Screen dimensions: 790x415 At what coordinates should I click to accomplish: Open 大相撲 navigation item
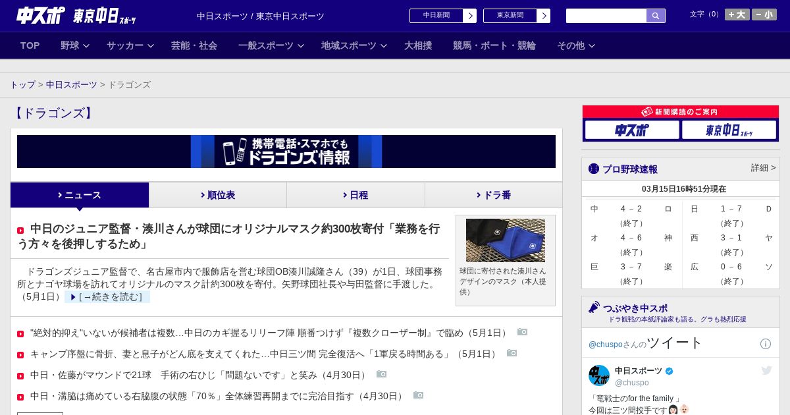click(x=418, y=45)
